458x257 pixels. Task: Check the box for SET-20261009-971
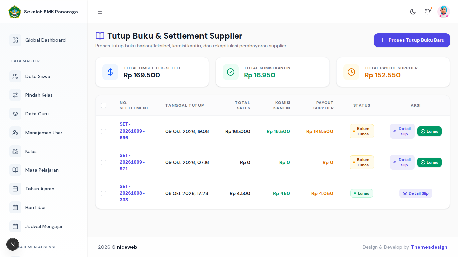[104, 163]
